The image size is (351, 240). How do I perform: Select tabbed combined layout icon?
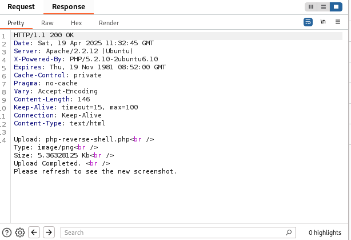coord(335,7)
